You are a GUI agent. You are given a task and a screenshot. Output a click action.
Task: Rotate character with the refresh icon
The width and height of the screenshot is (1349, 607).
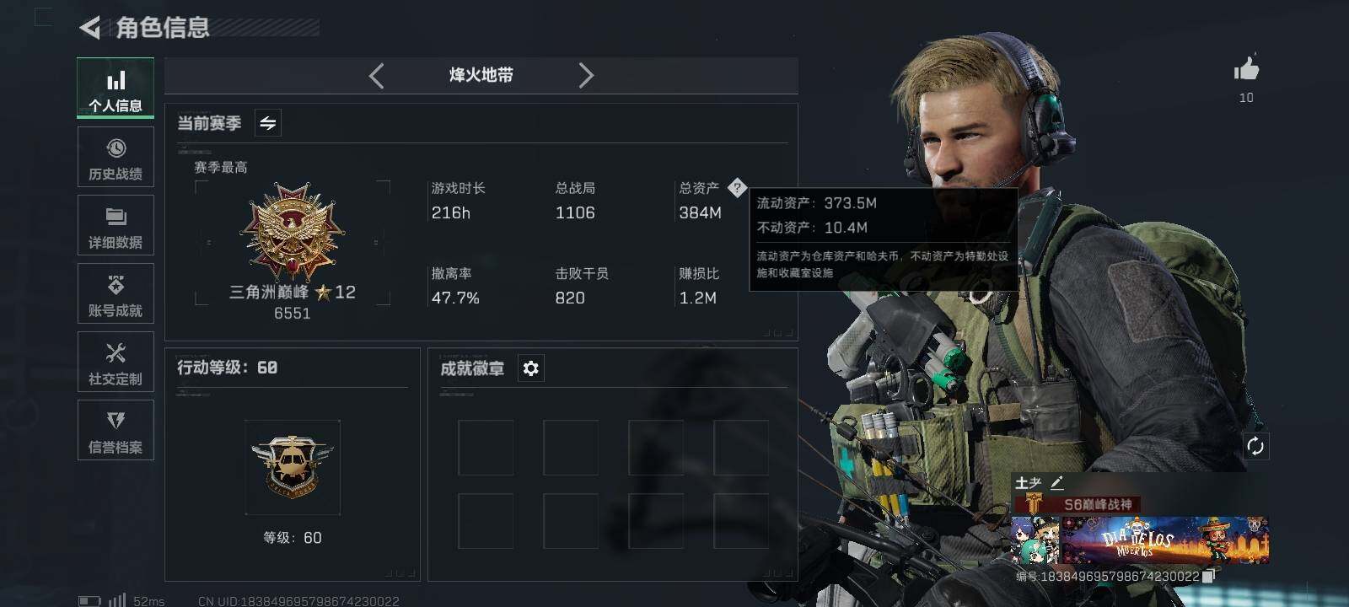tap(1255, 446)
